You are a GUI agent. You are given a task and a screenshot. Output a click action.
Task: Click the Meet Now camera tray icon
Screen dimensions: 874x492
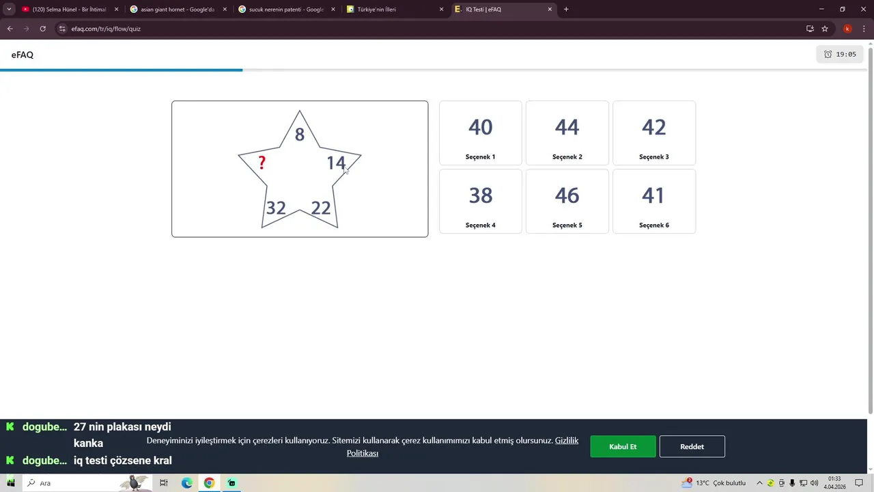(782, 483)
